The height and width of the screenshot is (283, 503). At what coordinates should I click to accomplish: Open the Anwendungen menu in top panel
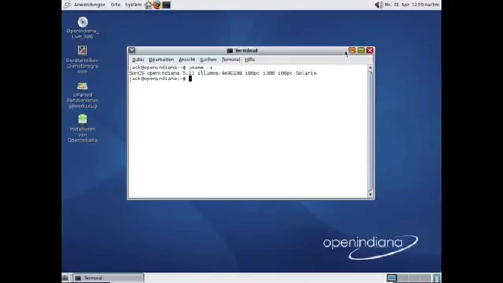[x=90, y=5]
